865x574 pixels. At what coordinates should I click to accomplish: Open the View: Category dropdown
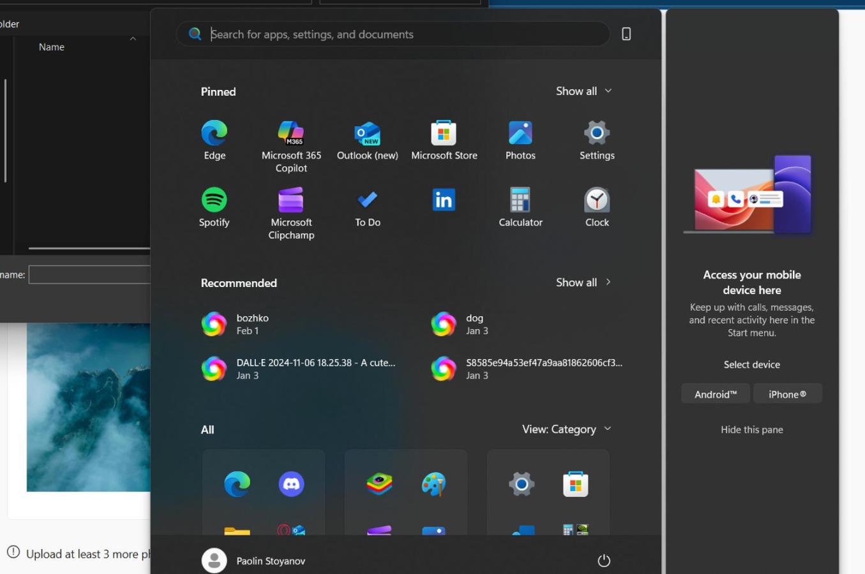click(566, 429)
